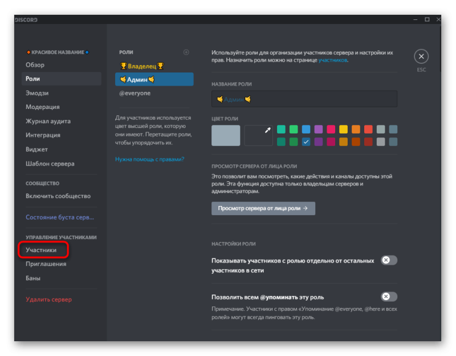The height and width of the screenshot is (356, 456).
Task: Choose the bright pink color swatch
Action: (331, 129)
